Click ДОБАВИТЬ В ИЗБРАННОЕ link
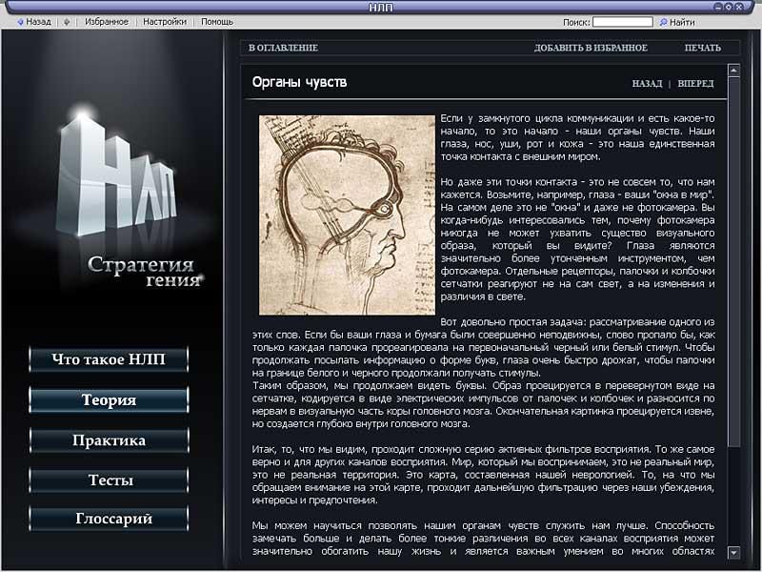Image resolution: width=762 pixels, height=572 pixels. coord(591,48)
